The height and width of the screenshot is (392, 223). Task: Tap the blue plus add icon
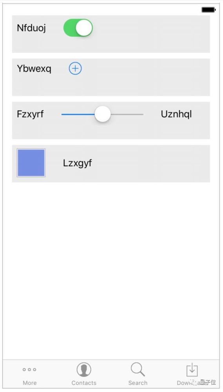point(75,68)
